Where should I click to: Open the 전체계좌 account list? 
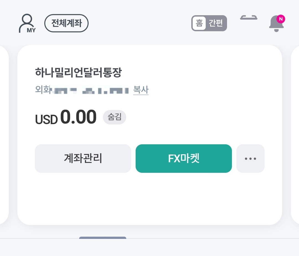tap(66, 23)
